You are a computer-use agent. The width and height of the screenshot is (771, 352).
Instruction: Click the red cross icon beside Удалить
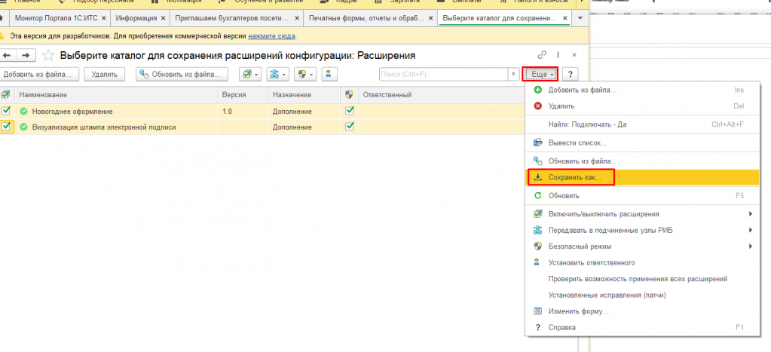[538, 106]
